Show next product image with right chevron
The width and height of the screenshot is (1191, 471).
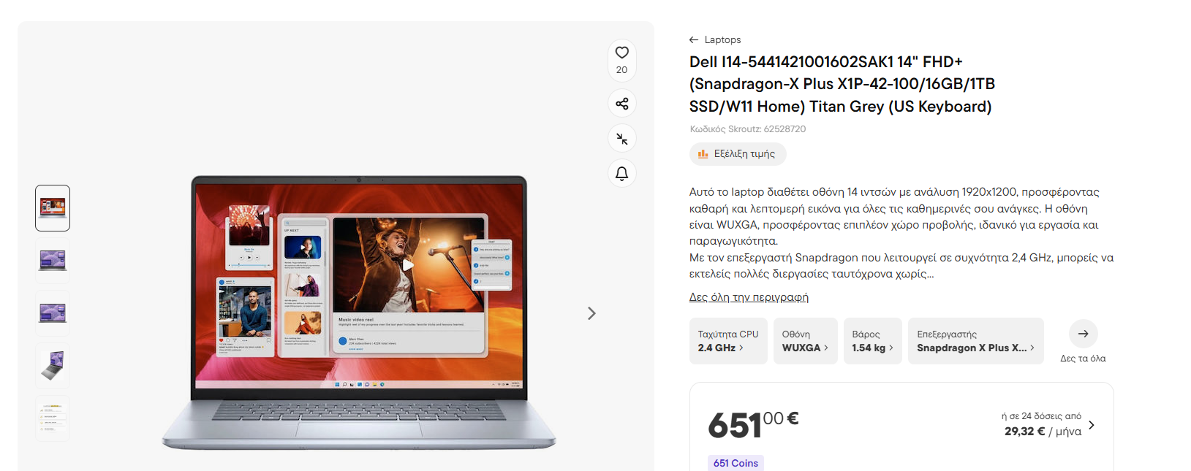[x=591, y=313]
